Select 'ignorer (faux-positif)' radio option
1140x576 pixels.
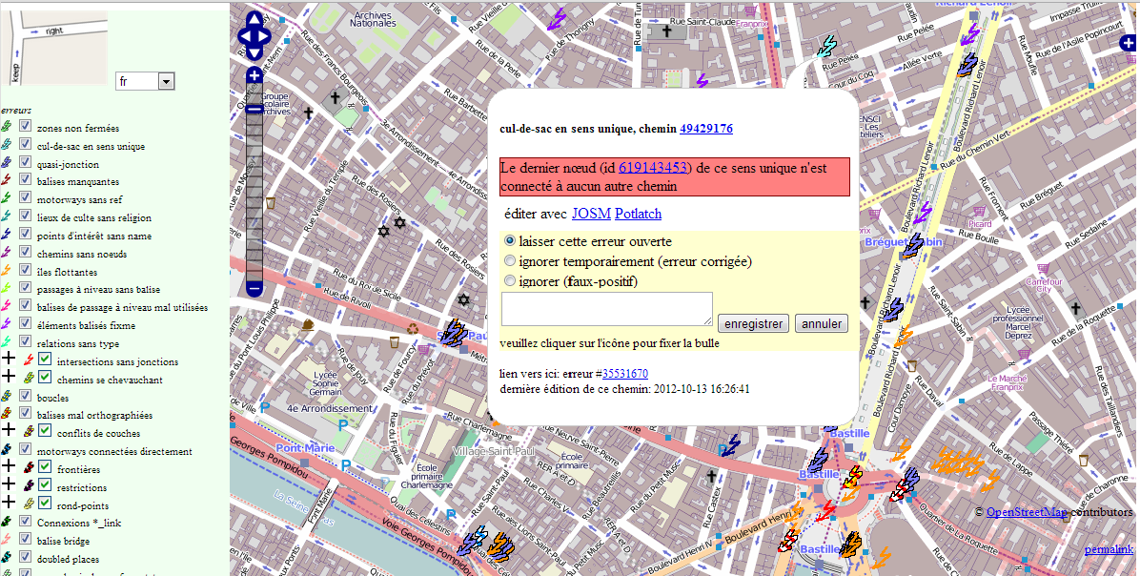[x=510, y=281]
